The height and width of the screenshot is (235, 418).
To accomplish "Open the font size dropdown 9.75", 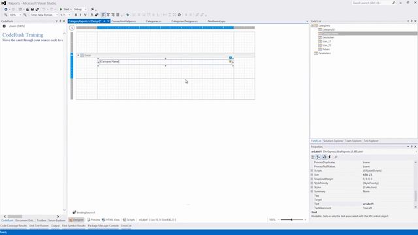I will [x=65, y=15].
